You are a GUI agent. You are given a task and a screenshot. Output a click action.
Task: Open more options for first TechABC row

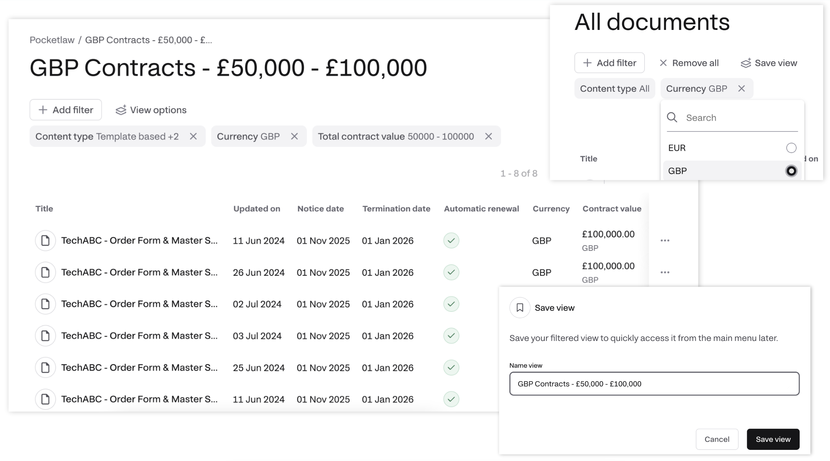coord(665,240)
